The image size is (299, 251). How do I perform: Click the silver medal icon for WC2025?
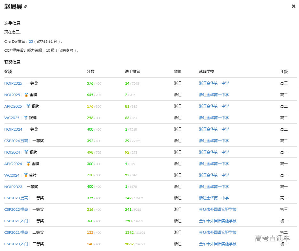[26, 118]
